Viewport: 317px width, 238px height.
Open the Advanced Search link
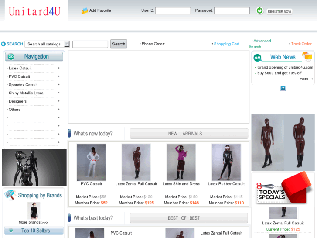coord(260,44)
